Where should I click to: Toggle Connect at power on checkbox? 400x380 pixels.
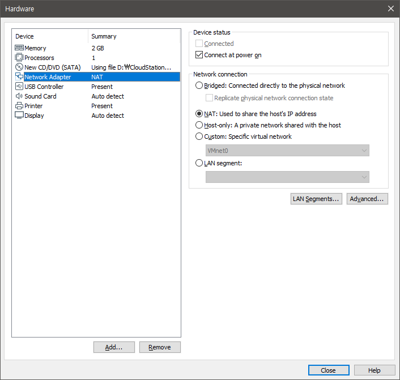coord(199,55)
